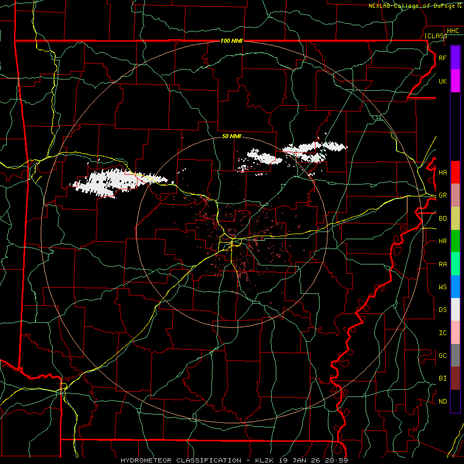Click the IC legend label
Image resolution: width=464 pixels, height=464 pixels.
pyautogui.click(x=442, y=333)
